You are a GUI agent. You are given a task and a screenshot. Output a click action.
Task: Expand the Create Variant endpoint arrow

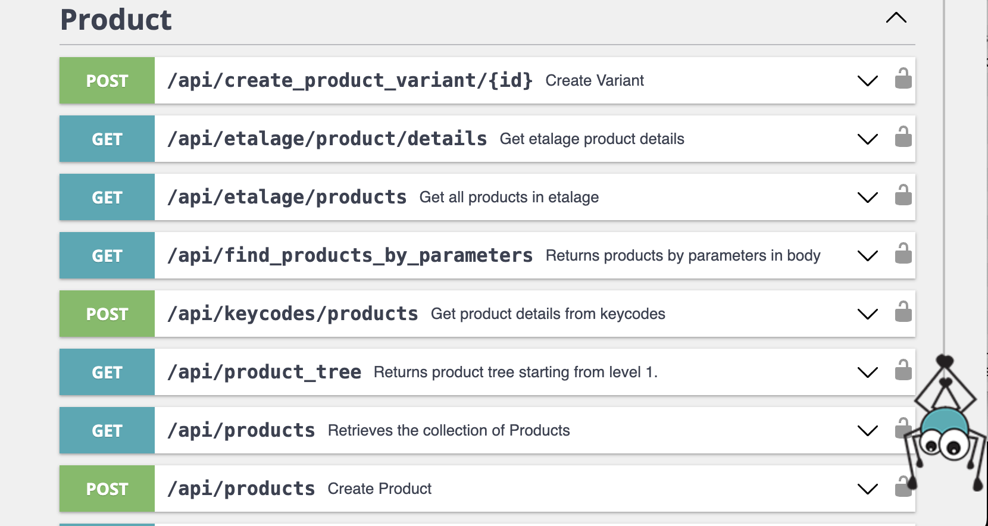click(x=867, y=81)
